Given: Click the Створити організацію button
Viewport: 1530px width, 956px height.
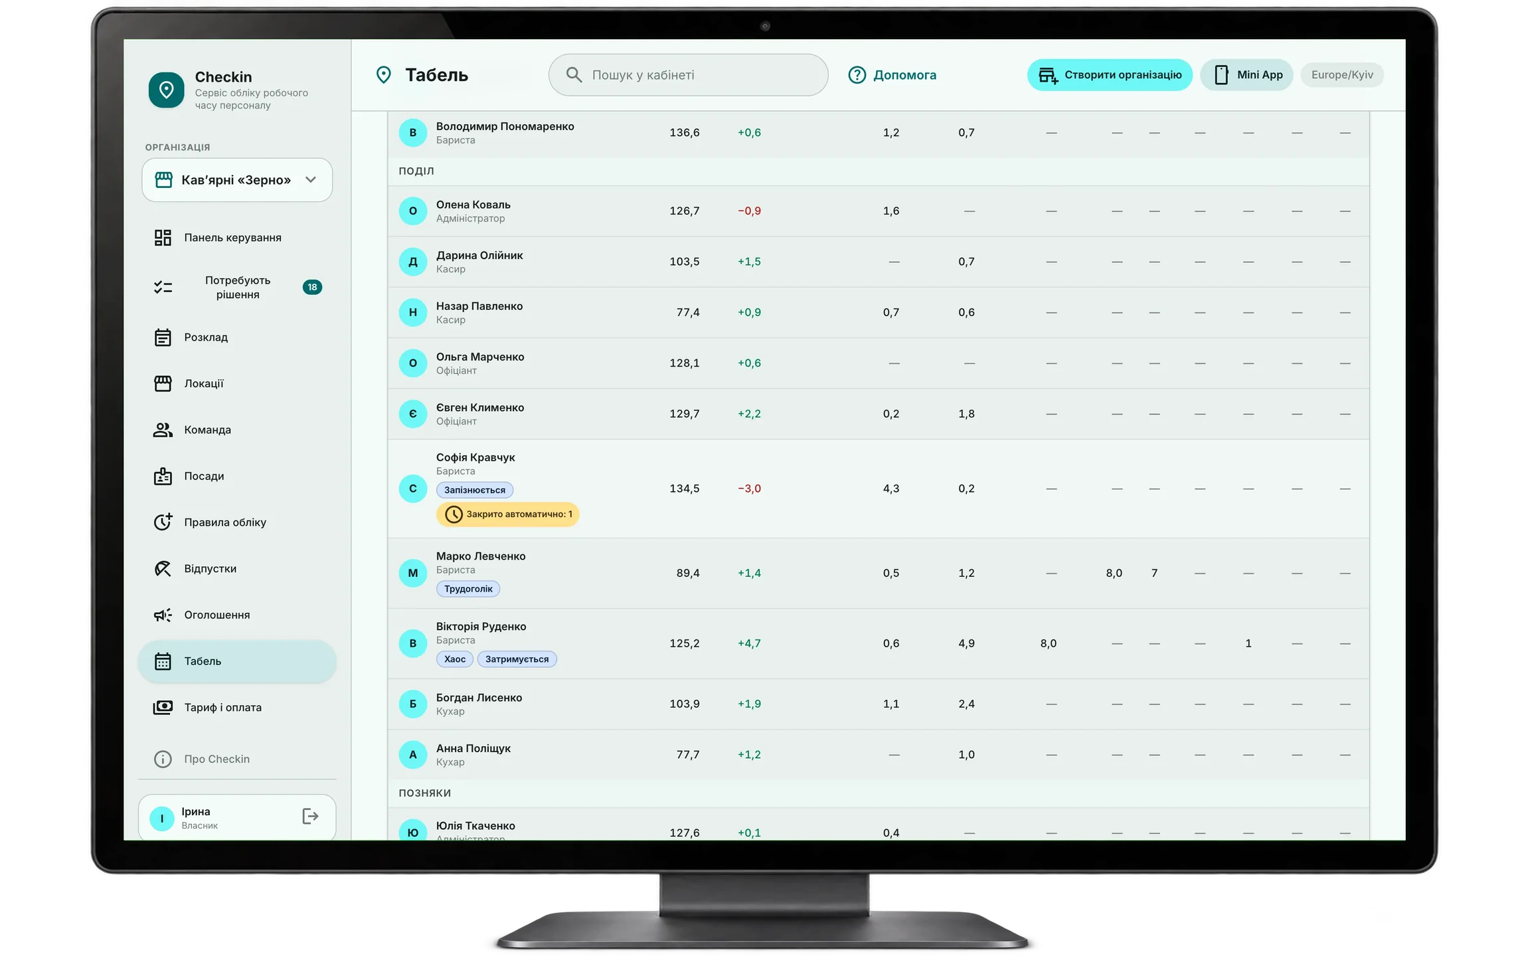Looking at the screenshot, I should 1110,75.
